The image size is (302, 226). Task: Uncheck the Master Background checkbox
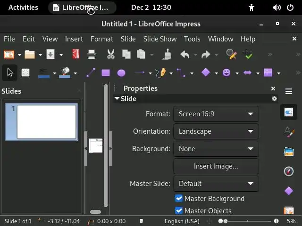[179, 198]
